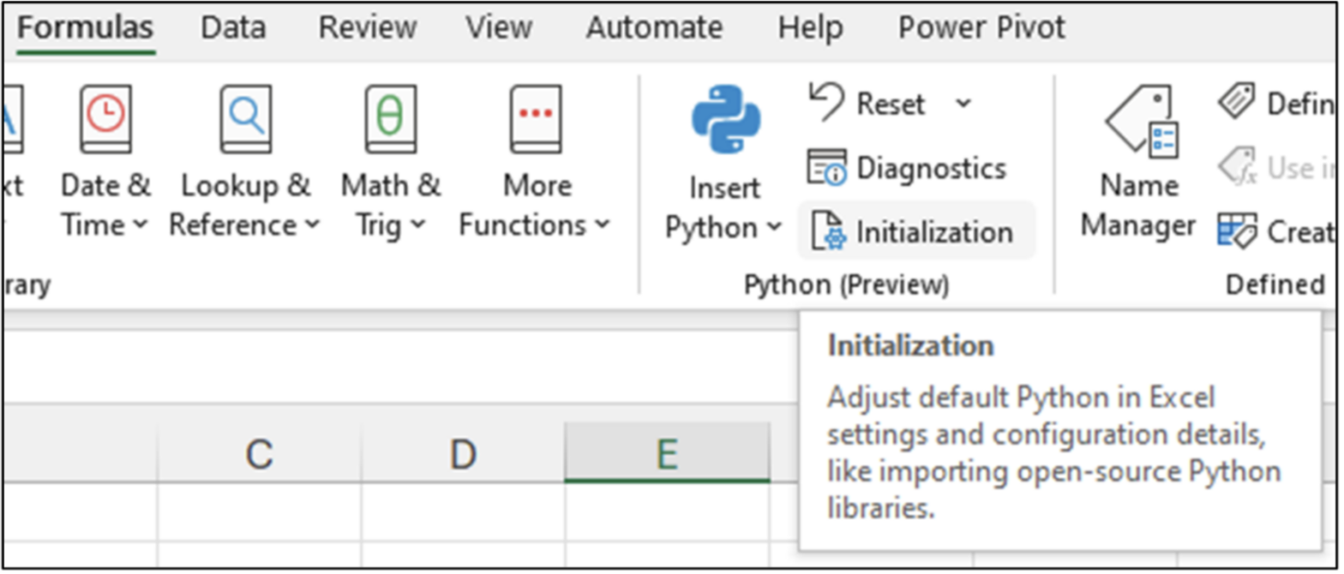Select column E header
The width and height of the screenshot is (1344, 574).
668,451
